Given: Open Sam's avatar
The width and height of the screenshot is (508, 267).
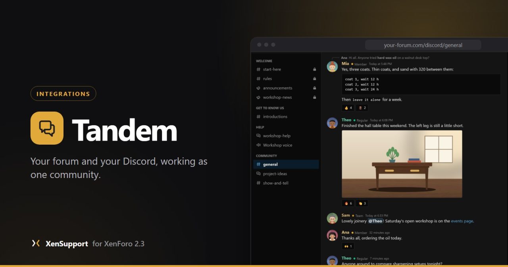Looking at the screenshot, I should point(332,218).
